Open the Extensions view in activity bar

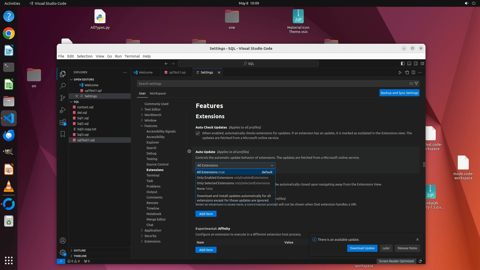pyautogui.click(x=63, y=122)
